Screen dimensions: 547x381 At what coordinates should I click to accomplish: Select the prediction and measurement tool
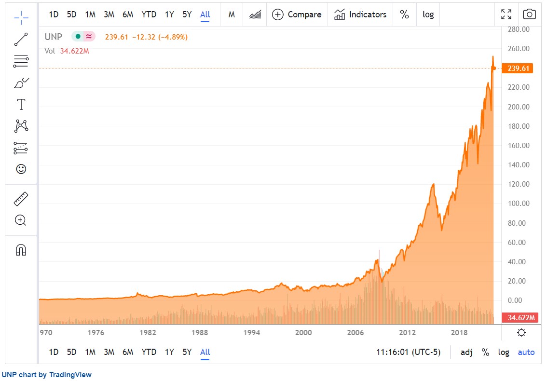[21, 148]
